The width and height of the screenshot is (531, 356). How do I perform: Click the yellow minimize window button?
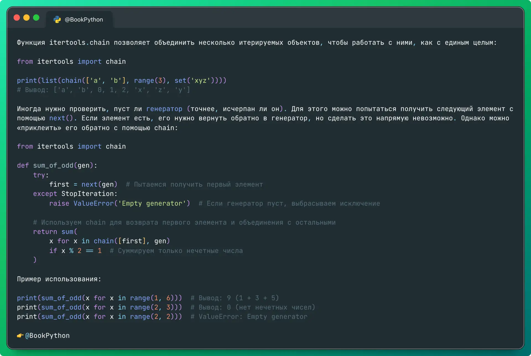[27, 18]
